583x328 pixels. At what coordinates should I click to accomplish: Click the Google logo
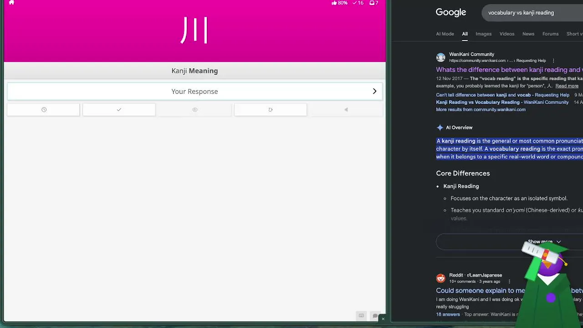point(451,13)
